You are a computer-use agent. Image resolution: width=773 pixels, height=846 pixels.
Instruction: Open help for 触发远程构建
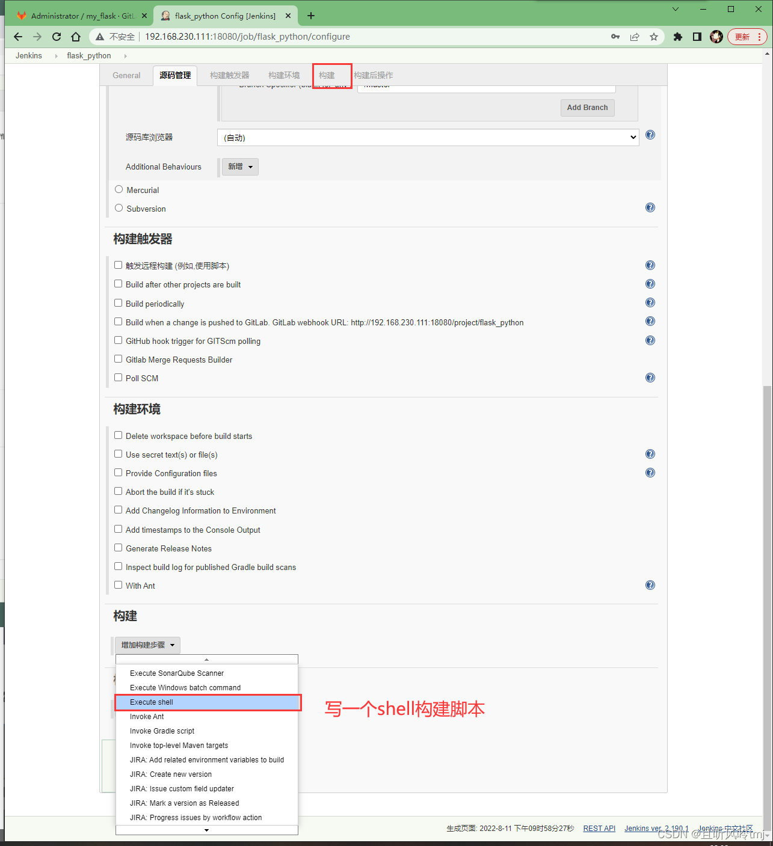(650, 265)
